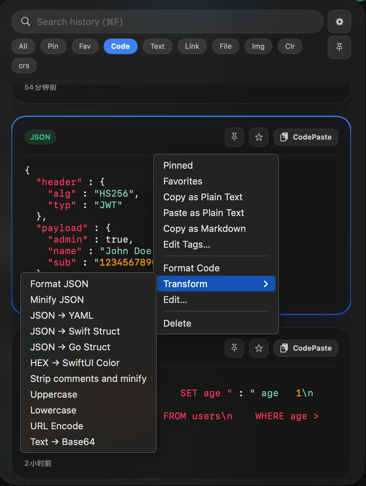
Task: Click the search magnifier icon
Action: pos(25,22)
